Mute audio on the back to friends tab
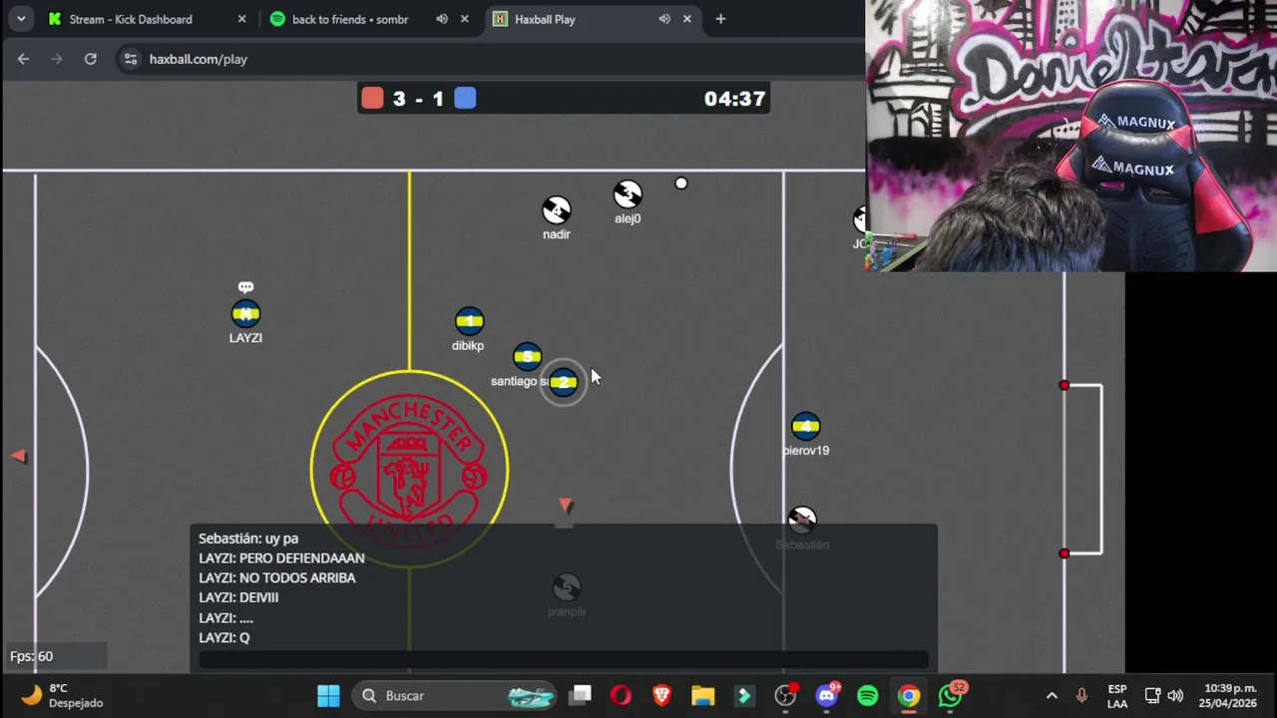 coord(442,19)
